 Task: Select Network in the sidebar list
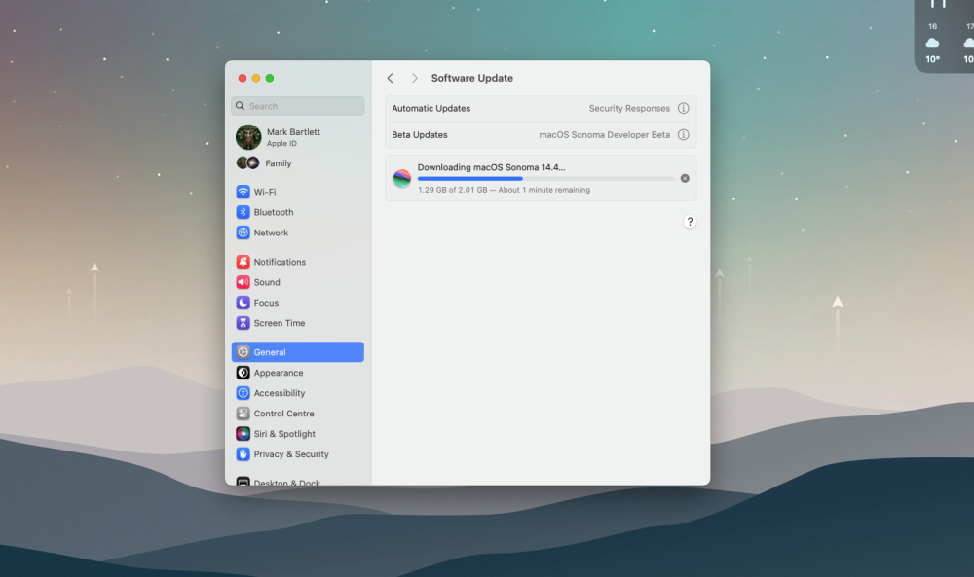point(271,233)
